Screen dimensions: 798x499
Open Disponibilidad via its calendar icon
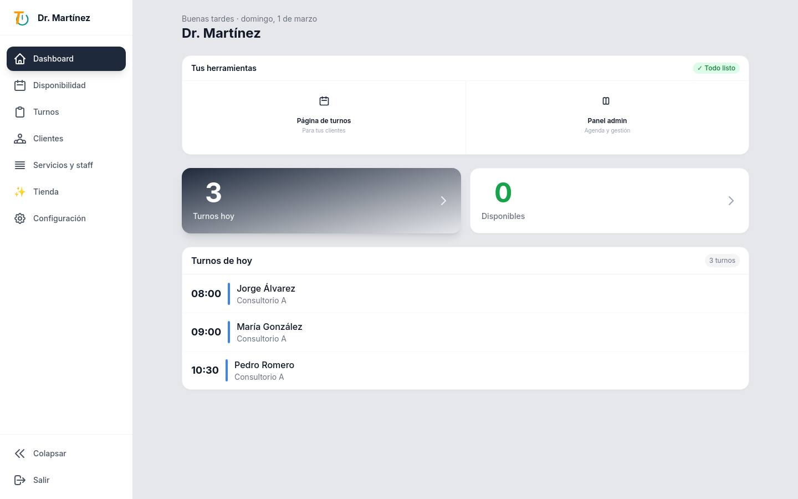coord(20,85)
